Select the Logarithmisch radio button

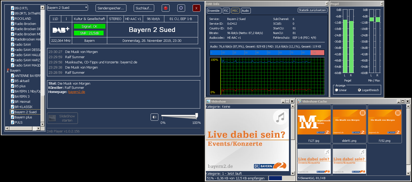click(x=359, y=90)
